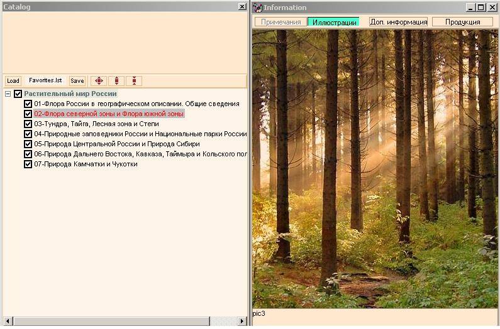Click the pic3 caption text
The height and width of the screenshot is (329, 500).
(x=259, y=314)
